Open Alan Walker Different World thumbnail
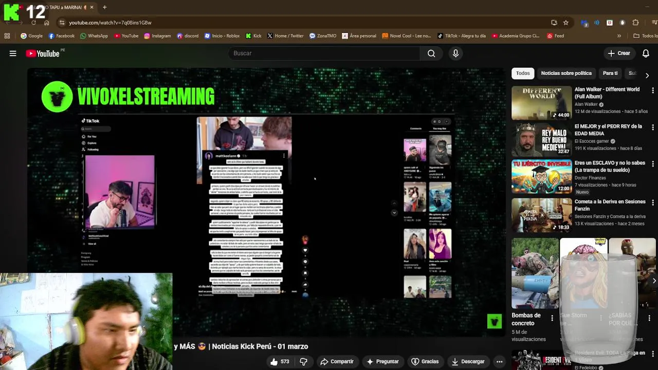Image resolution: width=658 pixels, height=370 pixels. pyautogui.click(x=541, y=103)
